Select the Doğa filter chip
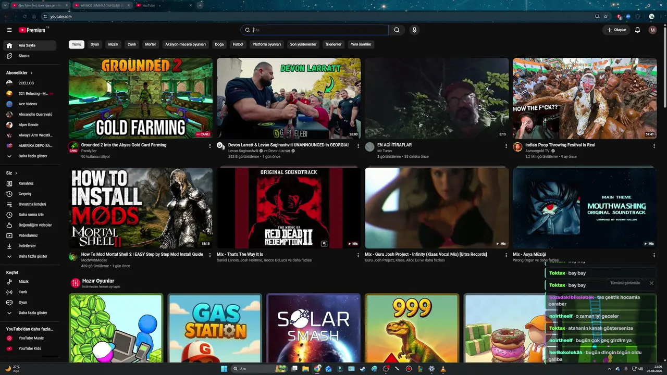667x375 pixels. 219,44
